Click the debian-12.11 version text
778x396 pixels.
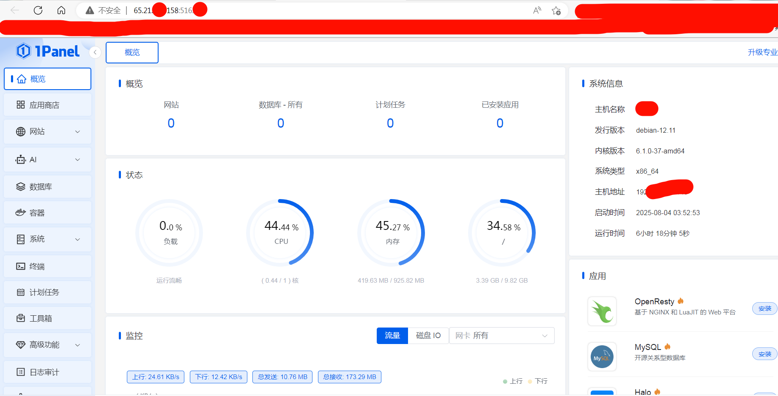point(656,130)
